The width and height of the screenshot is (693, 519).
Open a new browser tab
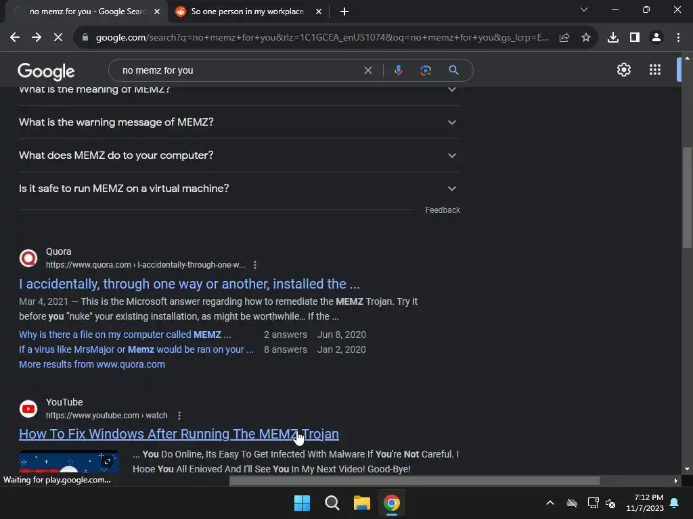[344, 11]
